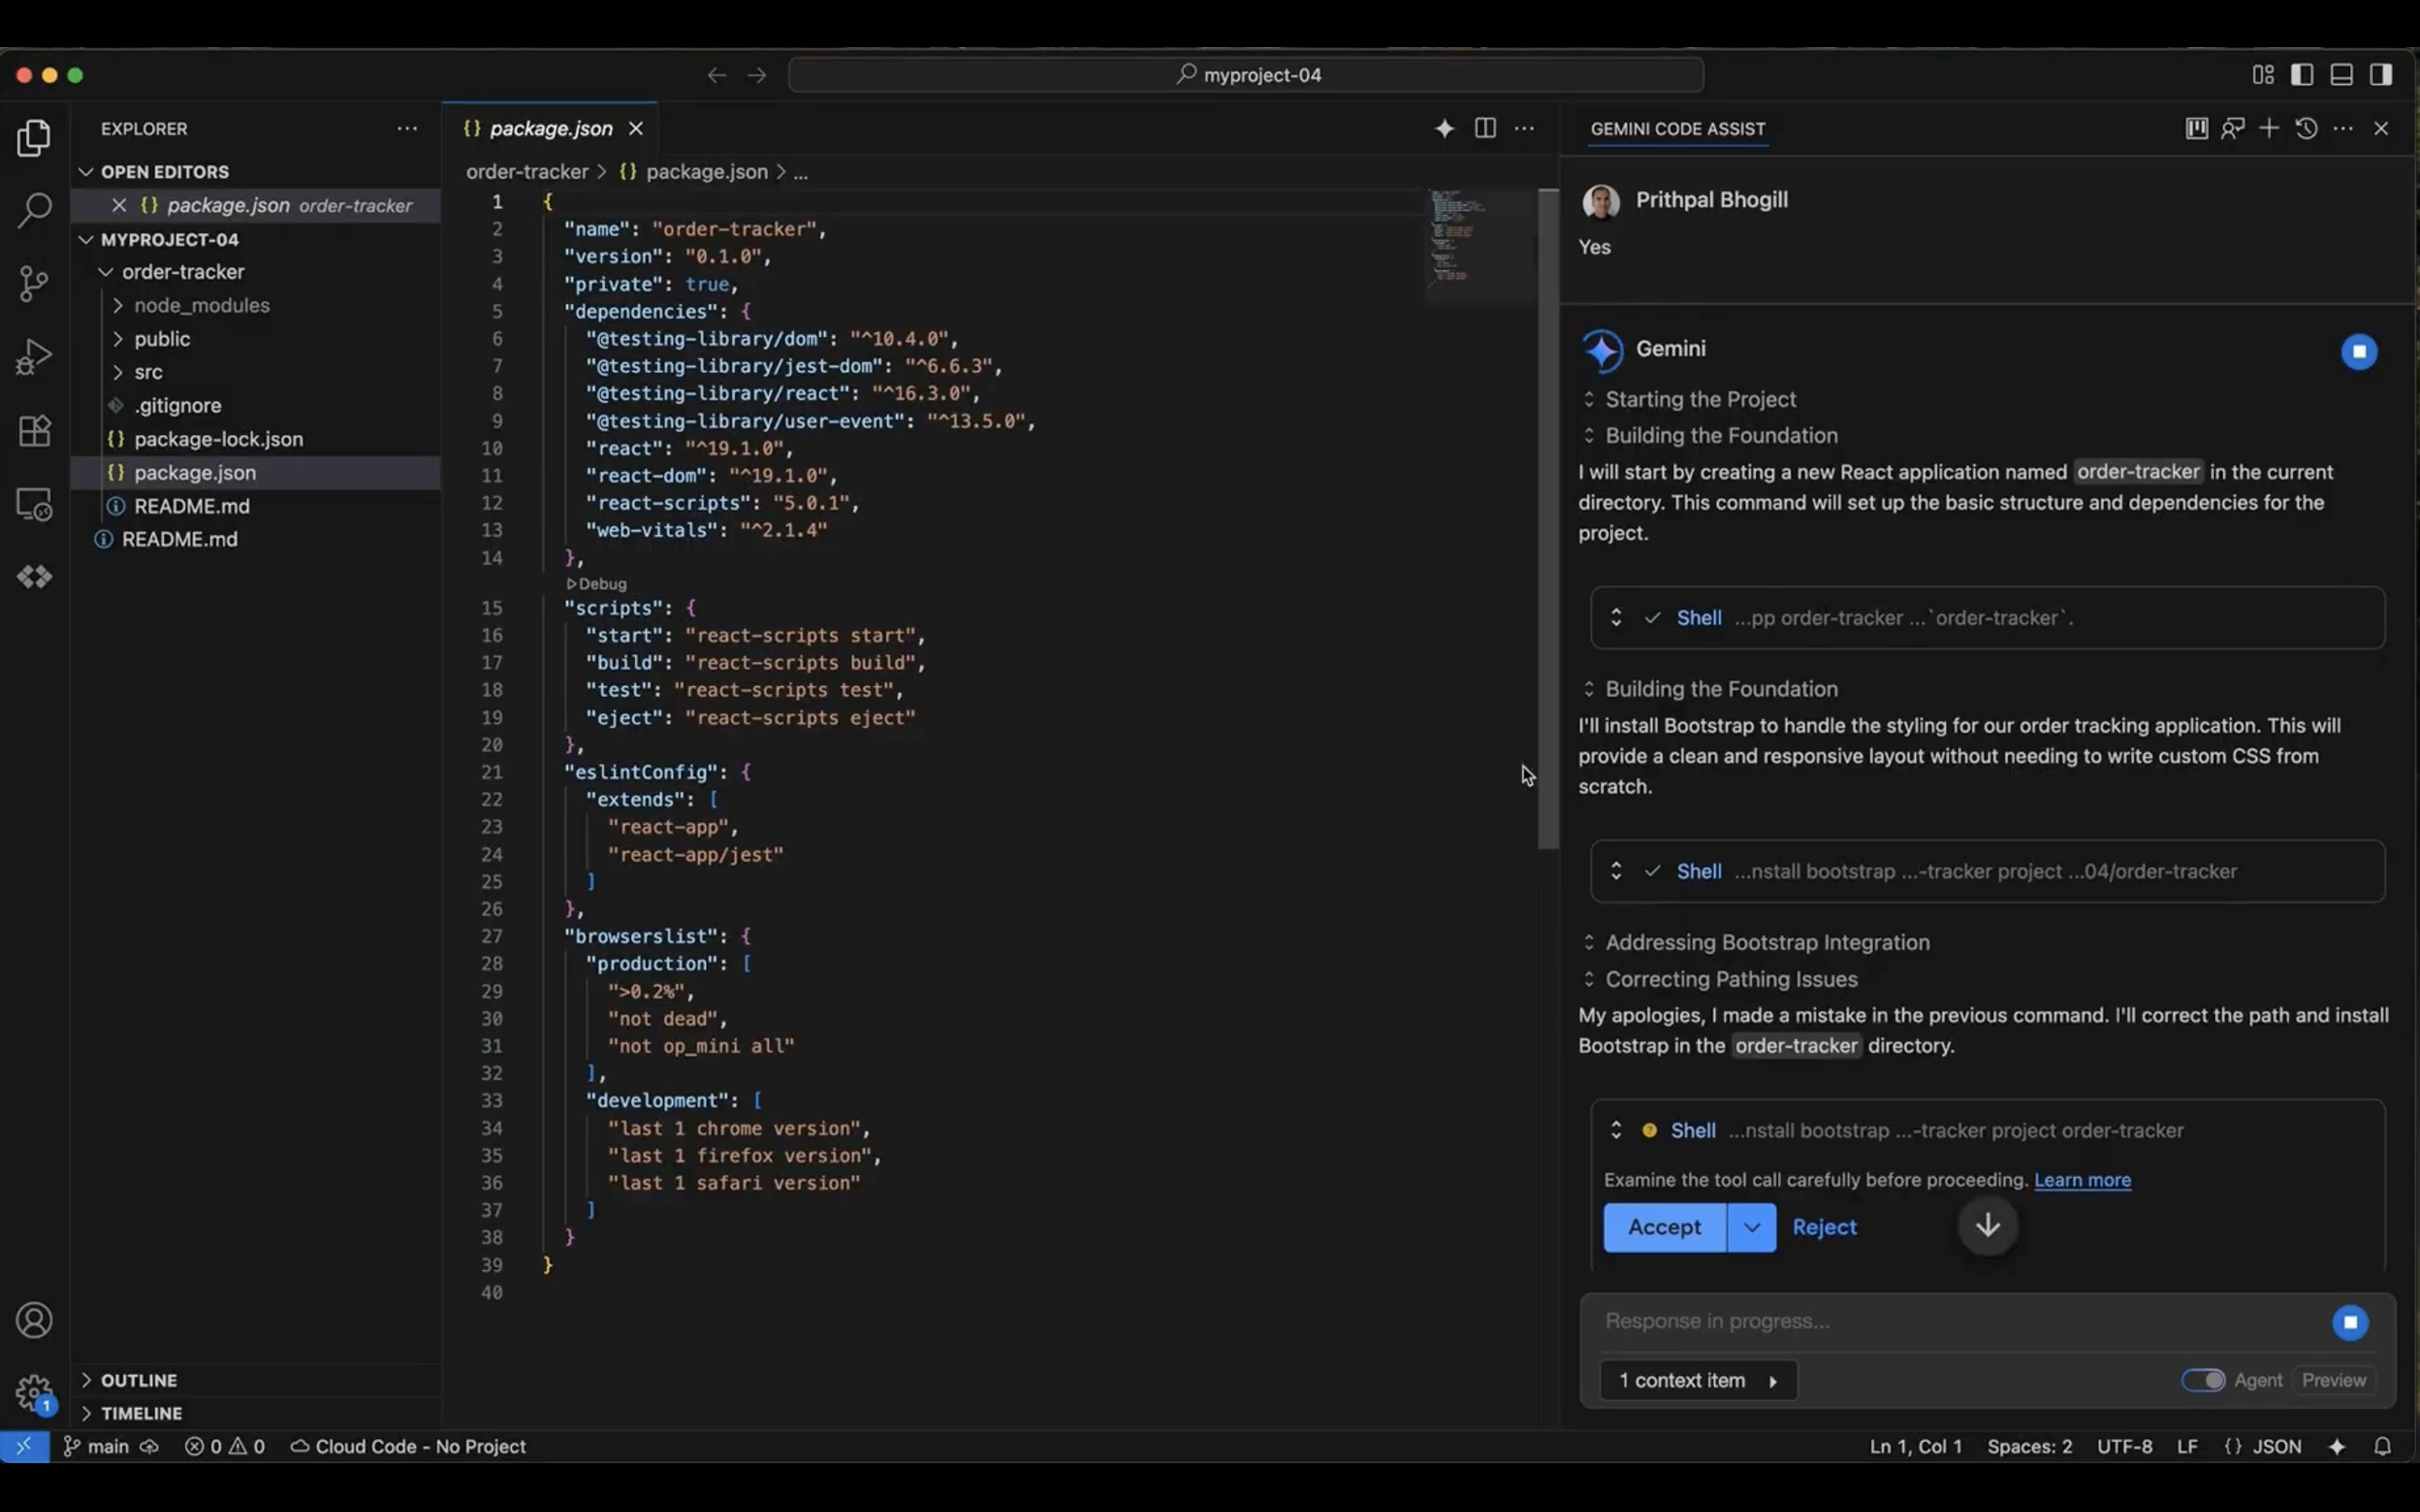
Task: Open Gemini Code Assist activity bar icon
Action: [x=34, y=577]
